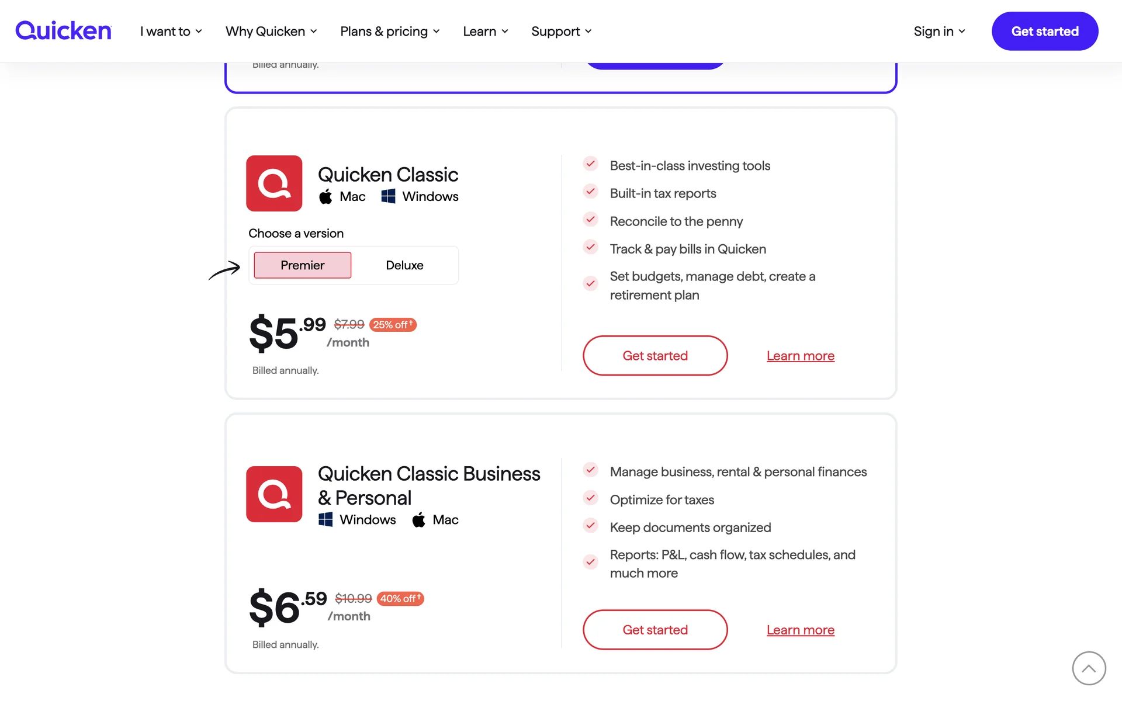Click the red Quicken Classic product icon

tap(274, 183)
